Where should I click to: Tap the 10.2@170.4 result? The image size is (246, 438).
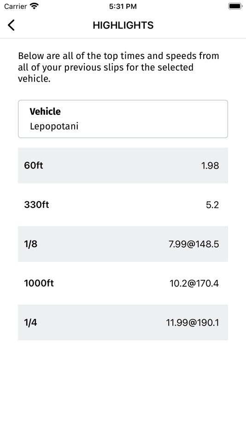pos(194,284)
